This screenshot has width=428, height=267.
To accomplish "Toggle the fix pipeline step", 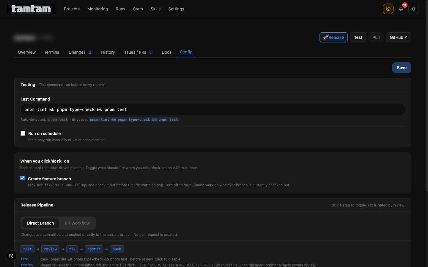I will (x=72, y=249).
